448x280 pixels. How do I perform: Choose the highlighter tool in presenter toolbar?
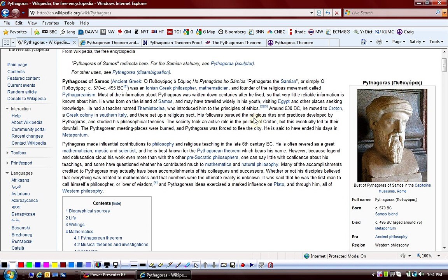187,265
